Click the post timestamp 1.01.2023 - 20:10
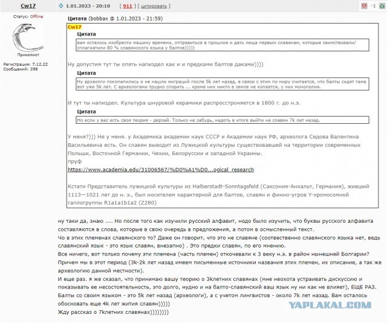Viewport: 387px width, 323px height. click(88, 6)
